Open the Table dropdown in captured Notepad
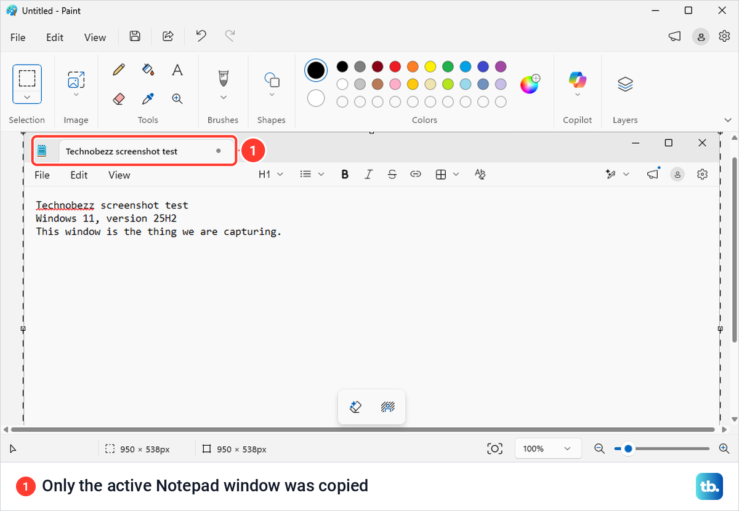The height and width of the screenshot is (511, 739). [x=447, y=175]
